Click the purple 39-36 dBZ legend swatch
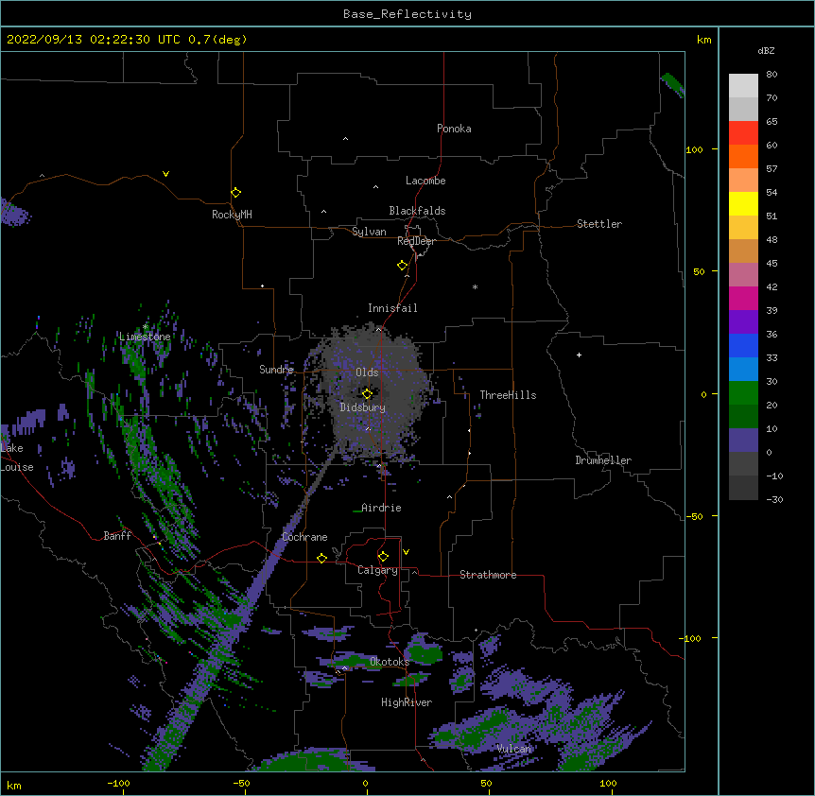 (743, 322)
